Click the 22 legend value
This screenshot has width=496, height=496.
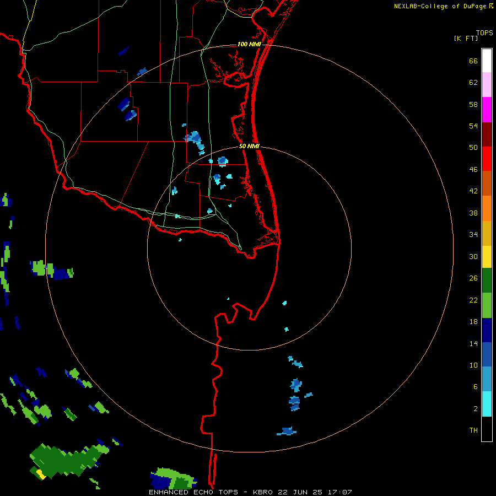pos(473,300)
